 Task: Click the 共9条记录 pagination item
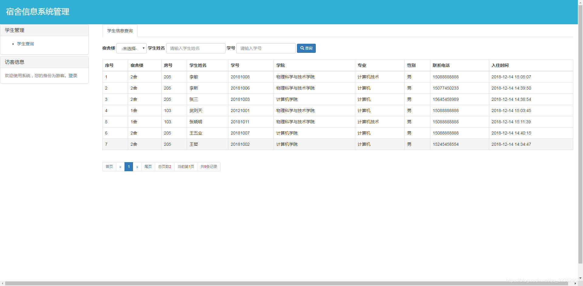pyautogui.click(x=209, y=167)
